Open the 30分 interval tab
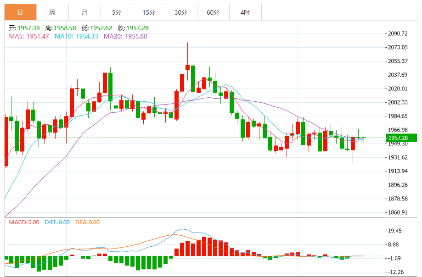The height and width of the screenshot is (277, 422). pyautogui.click(x=181, y=12)
